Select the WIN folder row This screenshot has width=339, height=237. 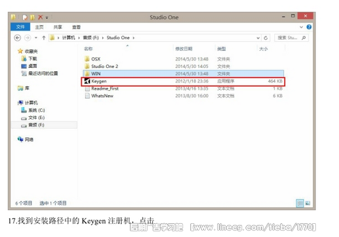tap(183, 74)
